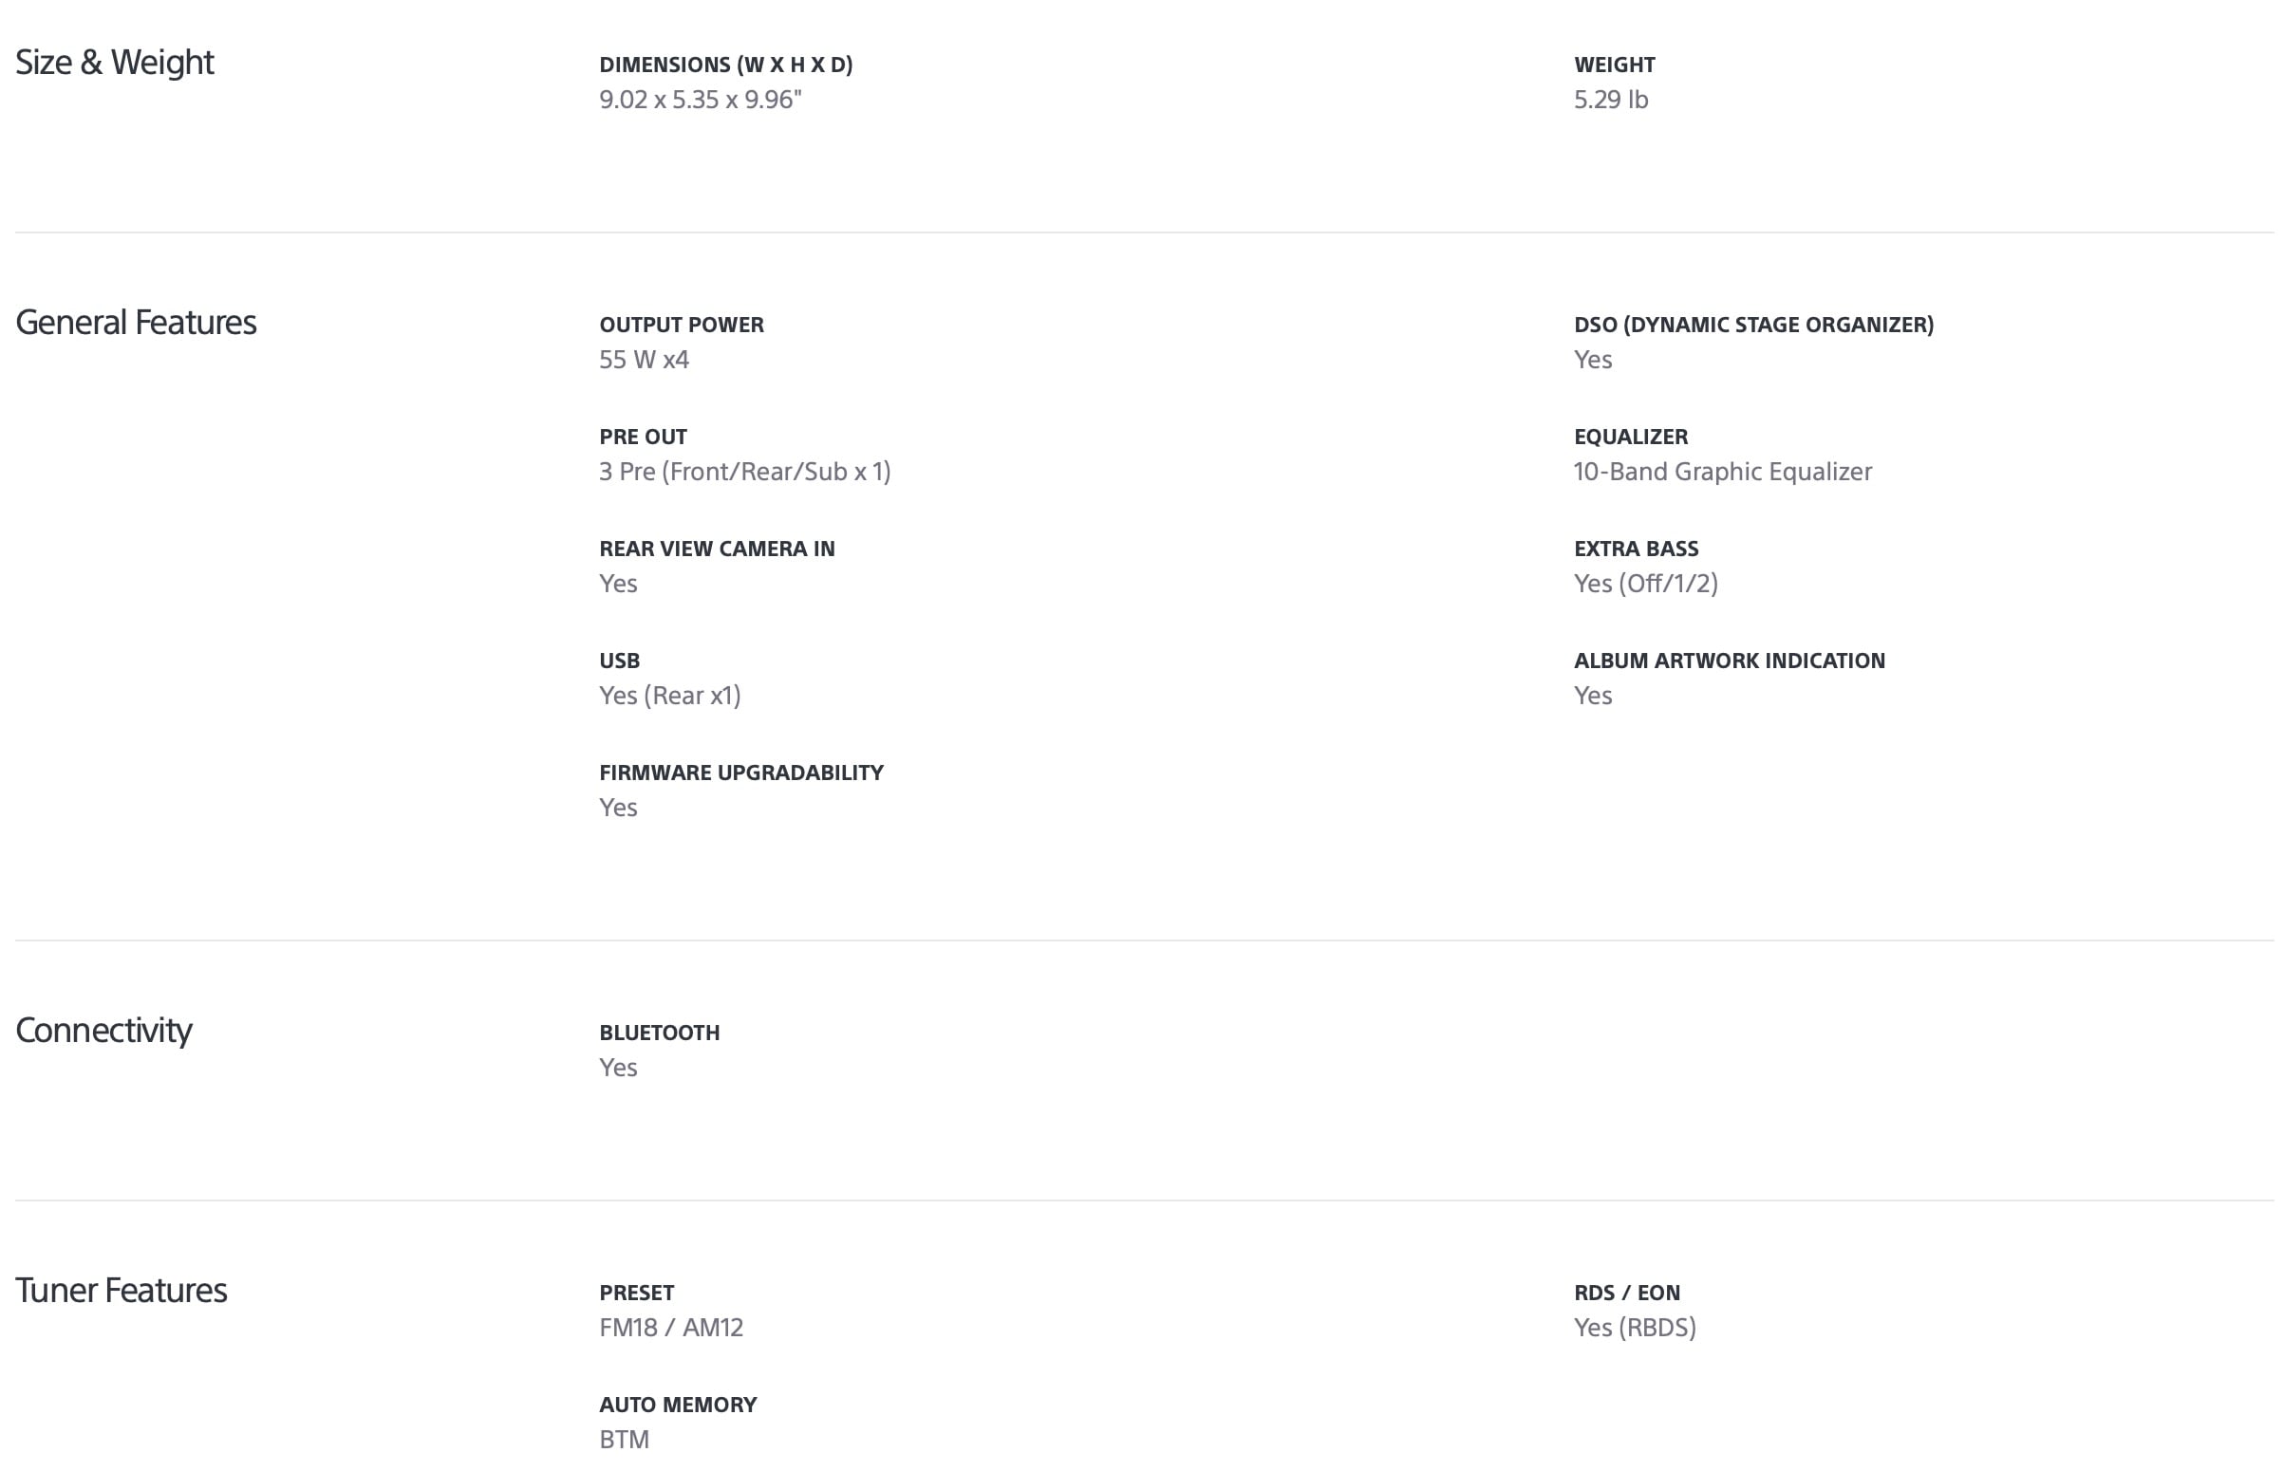Click the Output Power label
Viewport: 2284px width, 1471px height.
pos(681,325)
